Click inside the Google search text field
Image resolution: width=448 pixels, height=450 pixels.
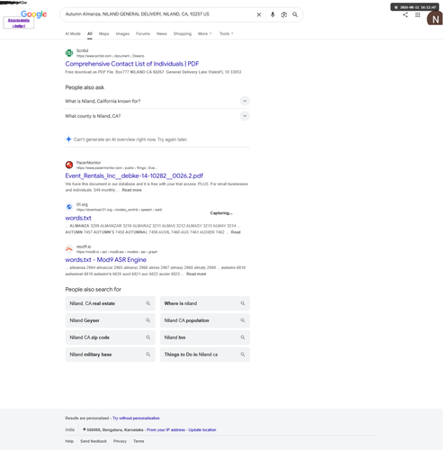(x=157, y=14)
